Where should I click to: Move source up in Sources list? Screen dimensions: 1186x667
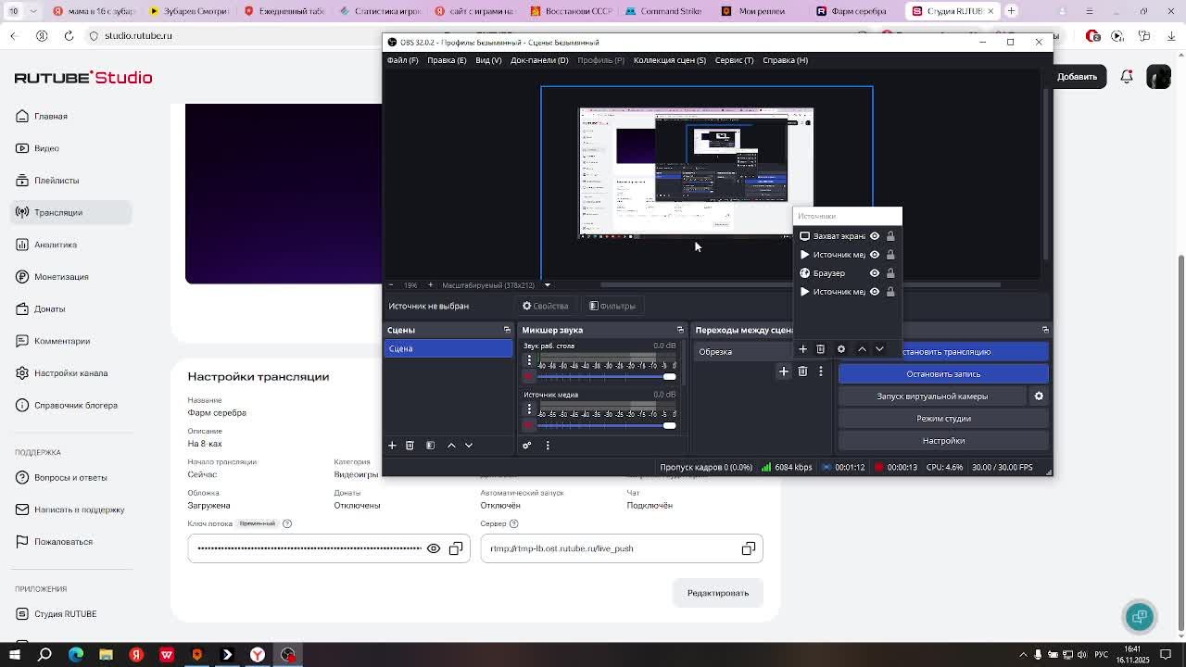(862, 349)
